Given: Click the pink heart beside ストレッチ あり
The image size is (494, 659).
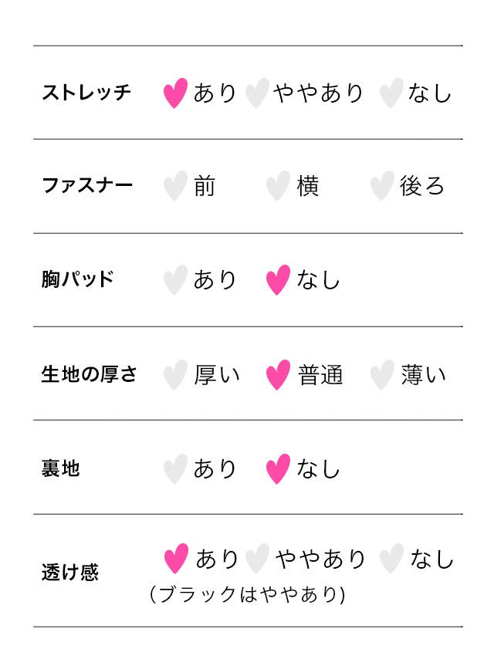Looking at the screenshot, I should pyautogui.click(x=176, y=93).
